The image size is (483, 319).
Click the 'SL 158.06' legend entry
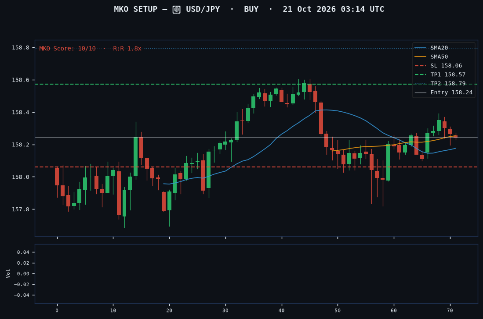(438, 66)
